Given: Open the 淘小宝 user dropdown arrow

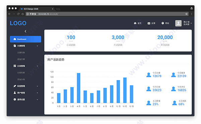Looking at the screenshot, I should 191,23.
